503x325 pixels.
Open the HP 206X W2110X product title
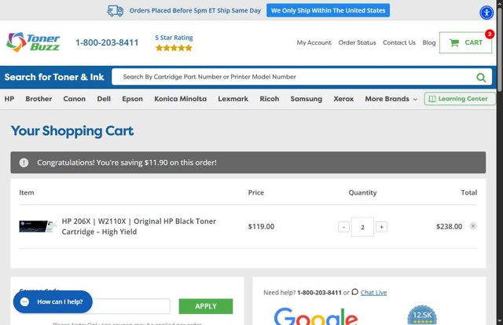[139, 226]
